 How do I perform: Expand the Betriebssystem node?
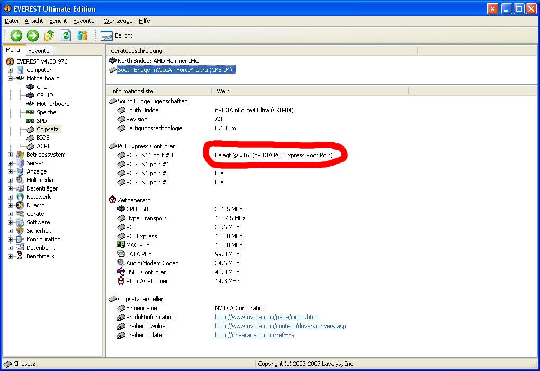coord(11,155)
